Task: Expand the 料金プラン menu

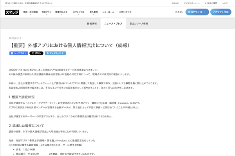Action: [47, 12]
